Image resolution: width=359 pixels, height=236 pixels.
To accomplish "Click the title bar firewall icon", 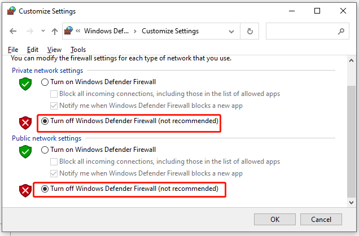I will [x=11, y=11].
